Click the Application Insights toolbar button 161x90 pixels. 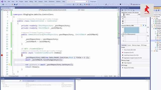(x=135, y=4)
